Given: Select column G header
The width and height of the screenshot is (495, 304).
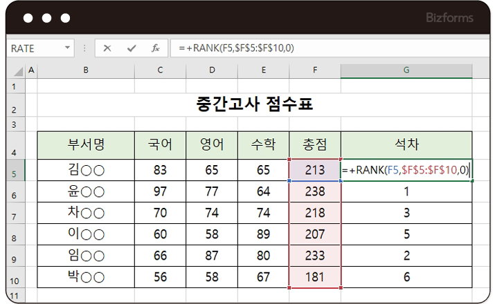Looking at the screenshot, I should (406, 70).
